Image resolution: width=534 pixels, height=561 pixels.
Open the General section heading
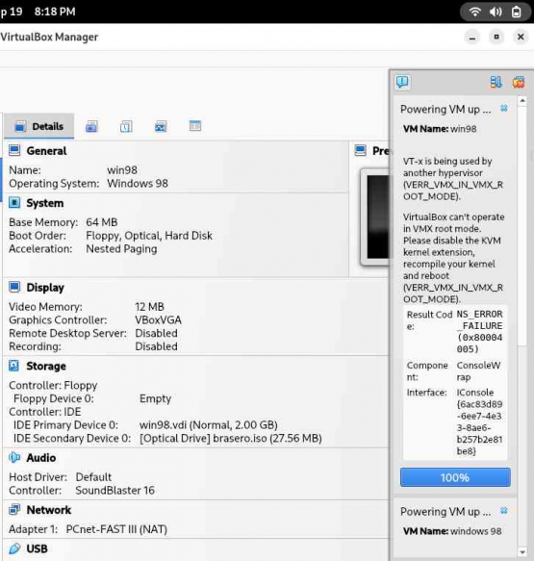[x=46, y=151]
